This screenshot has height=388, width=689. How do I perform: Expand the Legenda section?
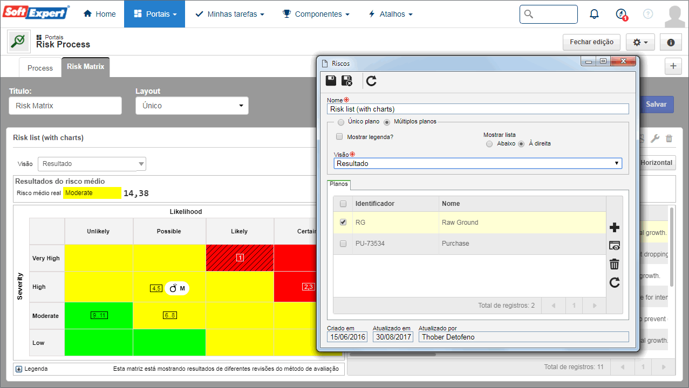[19, 369]
